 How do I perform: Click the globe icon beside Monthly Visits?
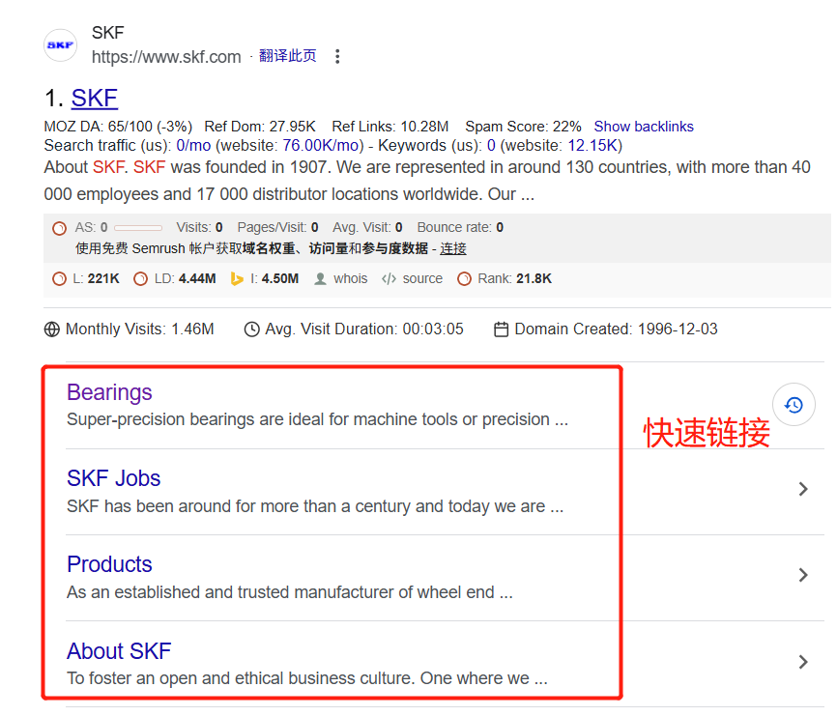coord(51,329)
